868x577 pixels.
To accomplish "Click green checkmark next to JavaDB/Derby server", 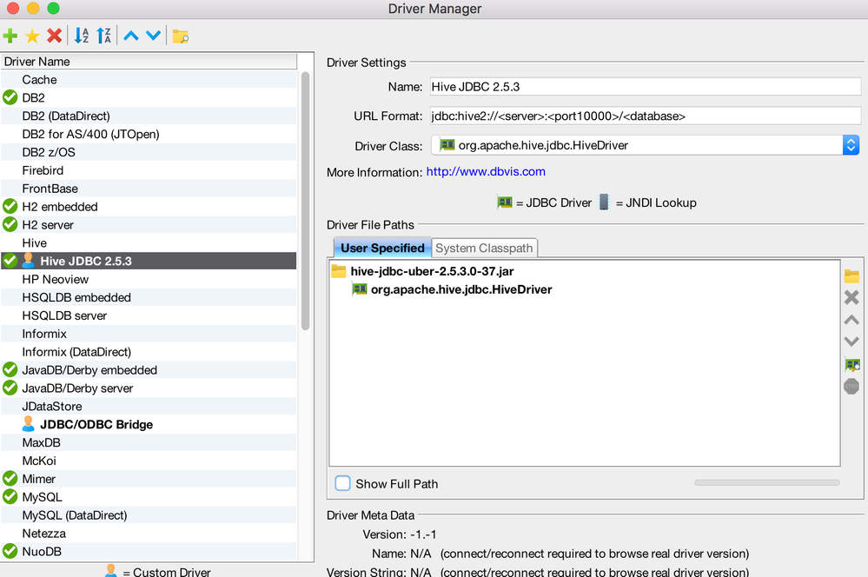I will coord(10,388).
